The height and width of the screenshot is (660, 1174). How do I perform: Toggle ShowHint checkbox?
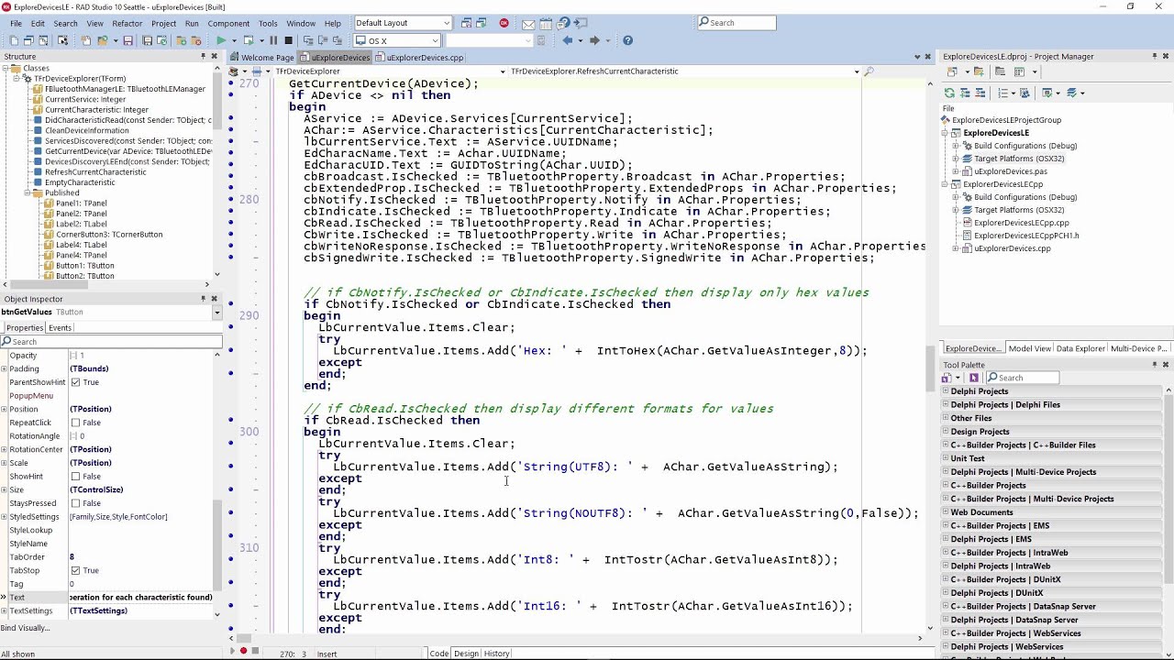coord(76,477)
